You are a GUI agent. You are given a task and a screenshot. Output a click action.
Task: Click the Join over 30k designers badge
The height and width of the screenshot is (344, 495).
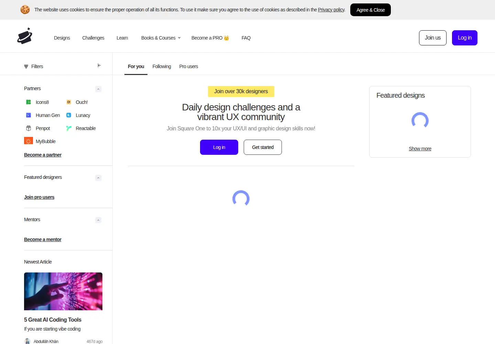pos(241,92)
